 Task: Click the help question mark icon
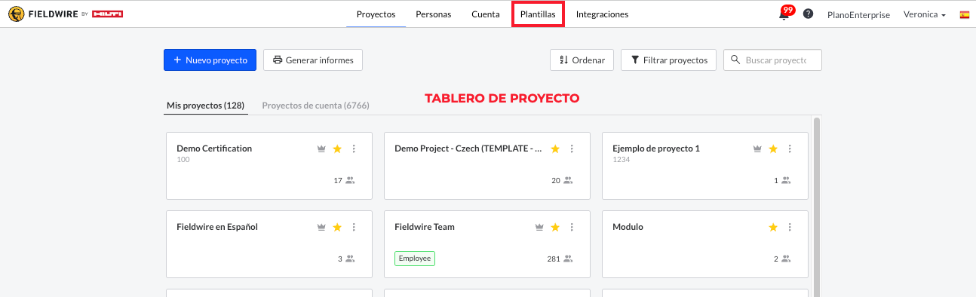(809, 14)
